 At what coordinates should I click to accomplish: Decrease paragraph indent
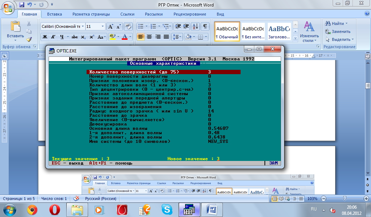click(x=178, y=26)
